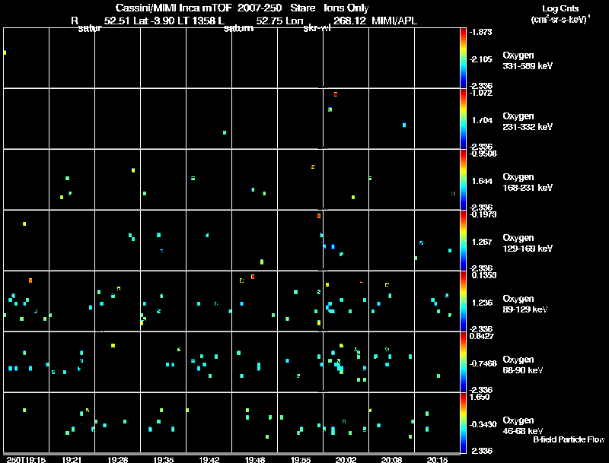The image size is (609, 463).
Task: Click the 'MIMI/APL' header text
Action: click(394, 21)
